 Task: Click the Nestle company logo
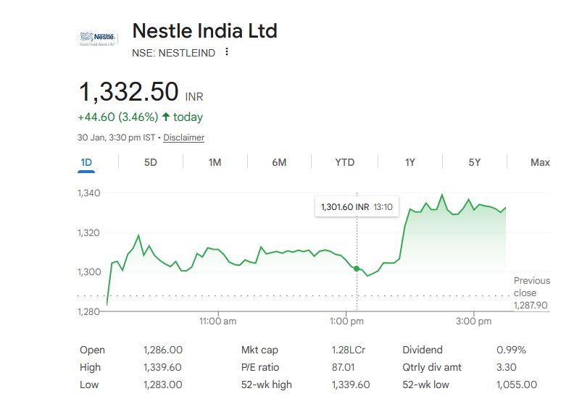click(x=96, y=38)
